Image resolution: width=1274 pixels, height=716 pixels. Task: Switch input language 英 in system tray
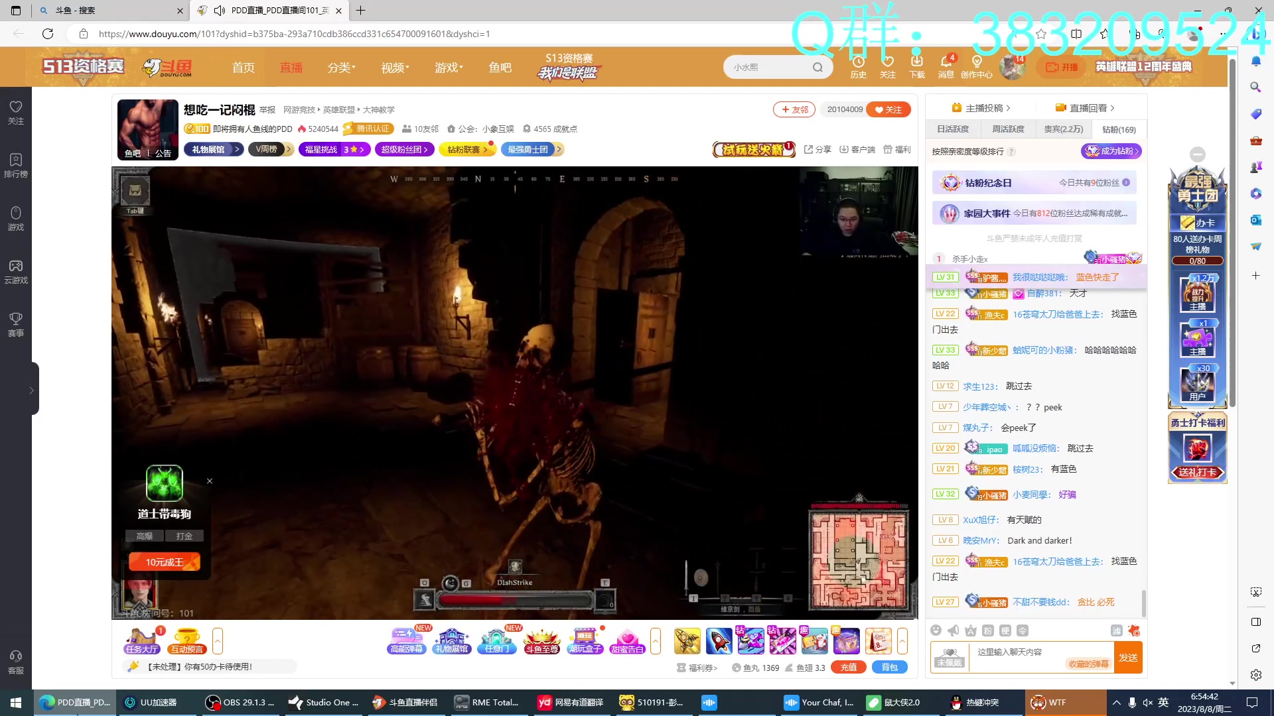(x=1163, y=702)
